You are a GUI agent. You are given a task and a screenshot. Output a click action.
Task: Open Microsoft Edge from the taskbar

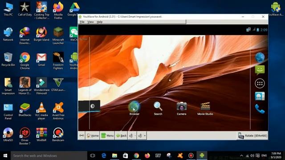click(104, 156)
